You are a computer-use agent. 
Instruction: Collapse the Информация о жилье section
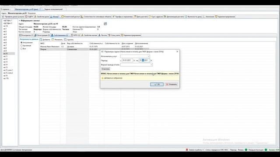point(19,20)
